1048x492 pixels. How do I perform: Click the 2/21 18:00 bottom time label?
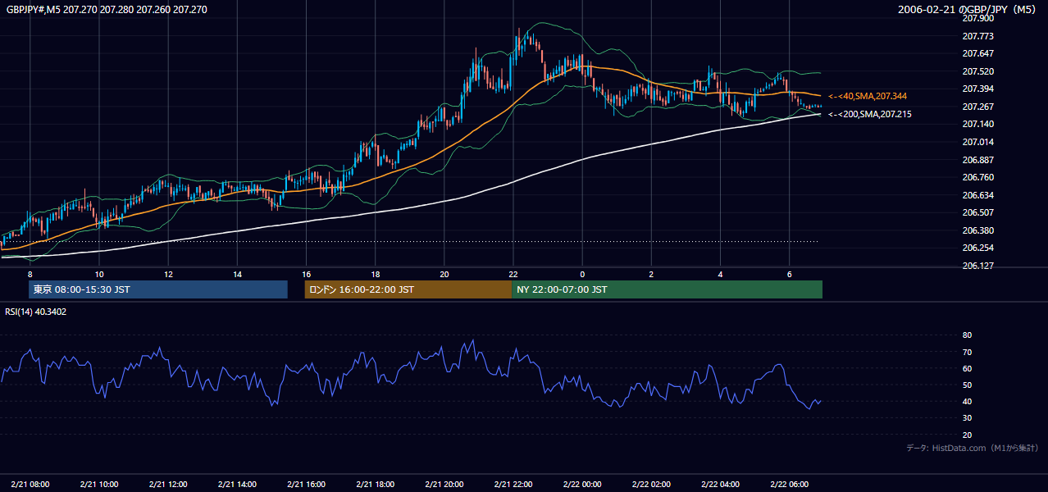tap(375, 484)
